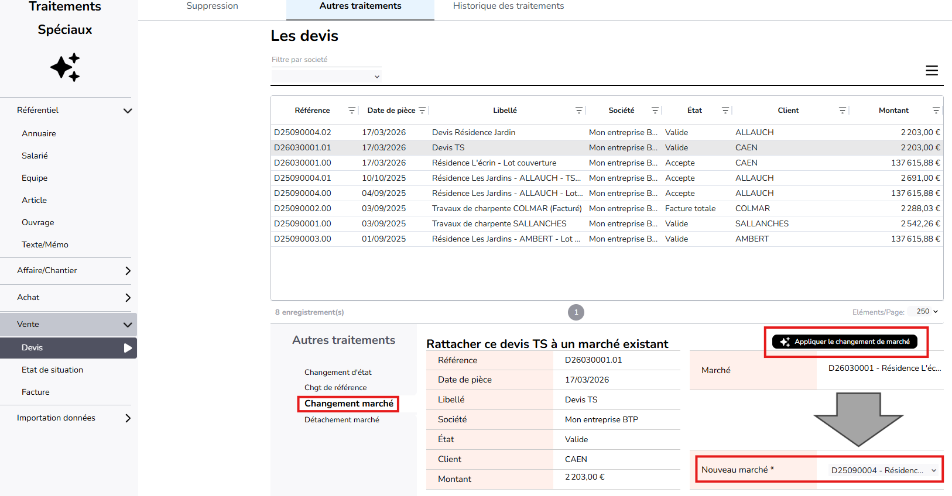Expand the Affaire/Chantier sidebar section
The image size is (952, 496).
127,271
